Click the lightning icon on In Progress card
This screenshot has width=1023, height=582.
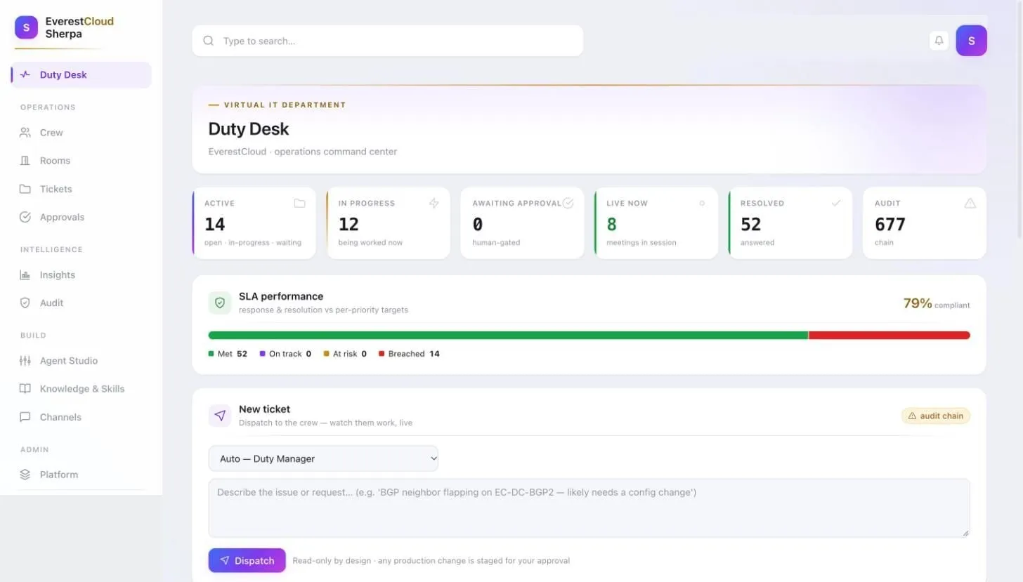pyautogui.click(x=434, y=204)
